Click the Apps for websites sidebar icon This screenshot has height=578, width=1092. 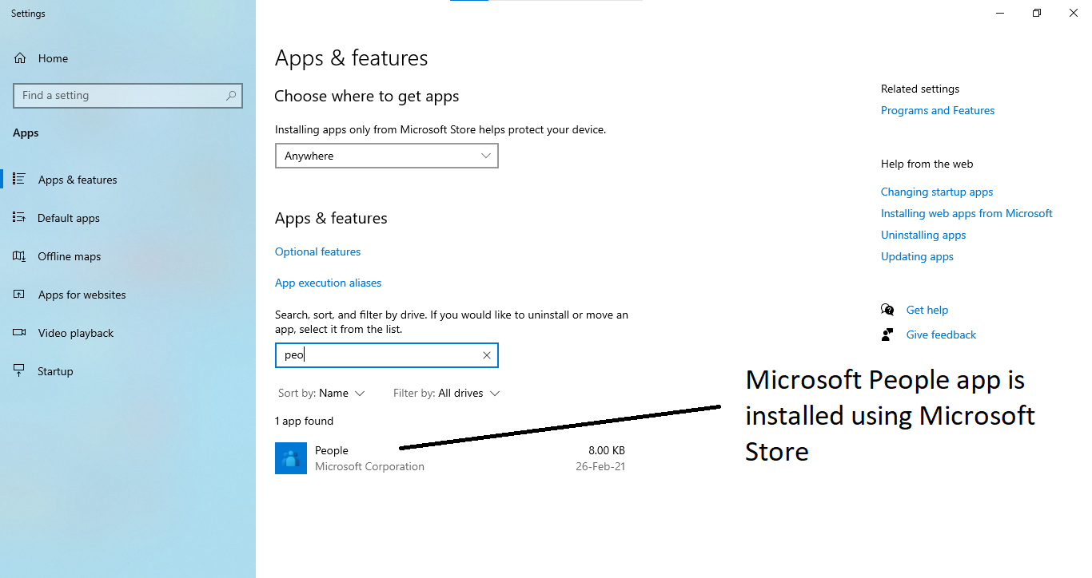19,294
